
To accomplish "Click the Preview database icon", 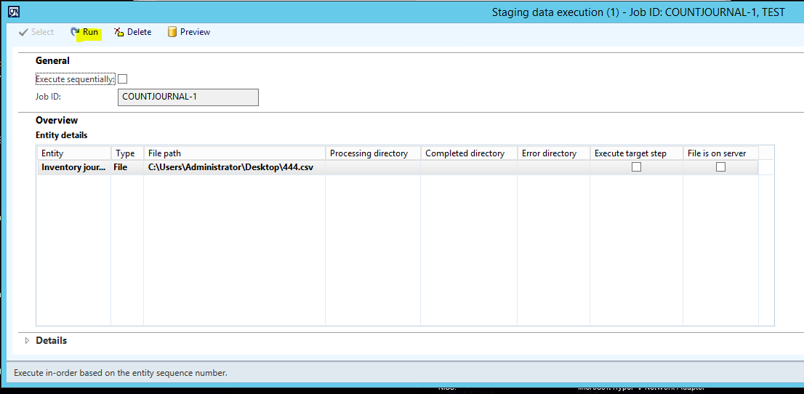I will 172,32.
